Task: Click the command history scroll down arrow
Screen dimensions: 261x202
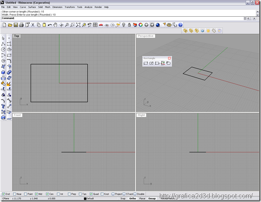Action: (258, 15)
